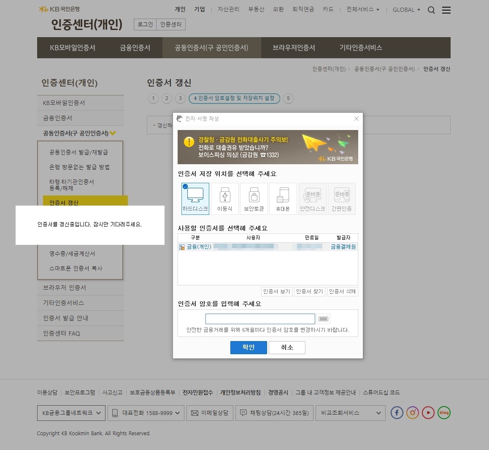
Task: Open sidebar link 영수증/세금계산서
Action: pos(72,254)
